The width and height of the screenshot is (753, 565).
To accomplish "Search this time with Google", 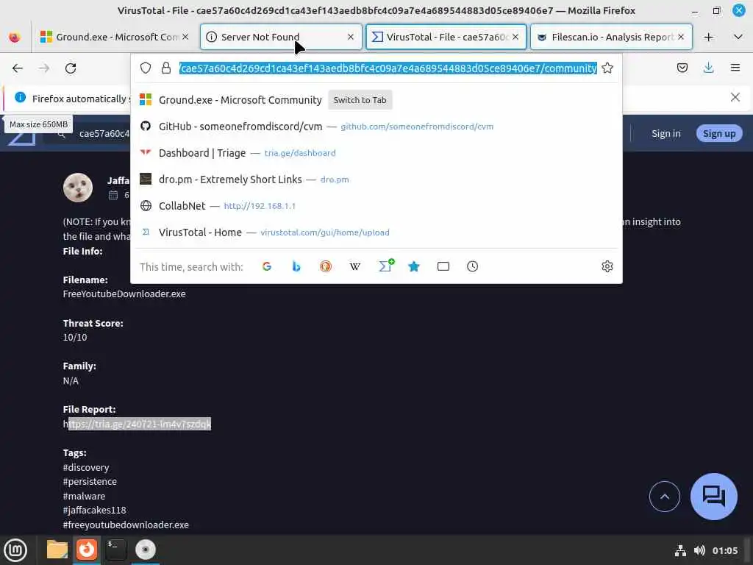I will tap(267, 266).
